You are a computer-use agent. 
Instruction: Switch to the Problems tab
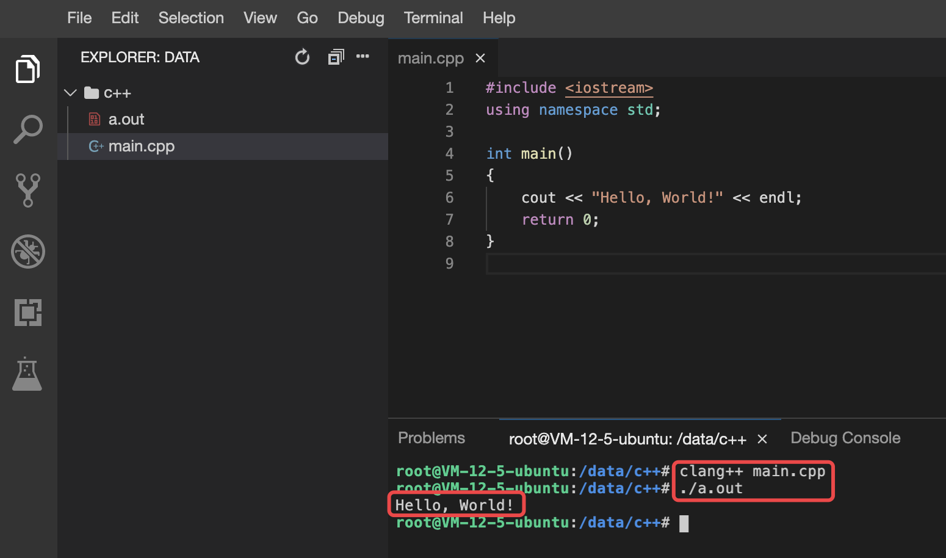tap(431, 438)
